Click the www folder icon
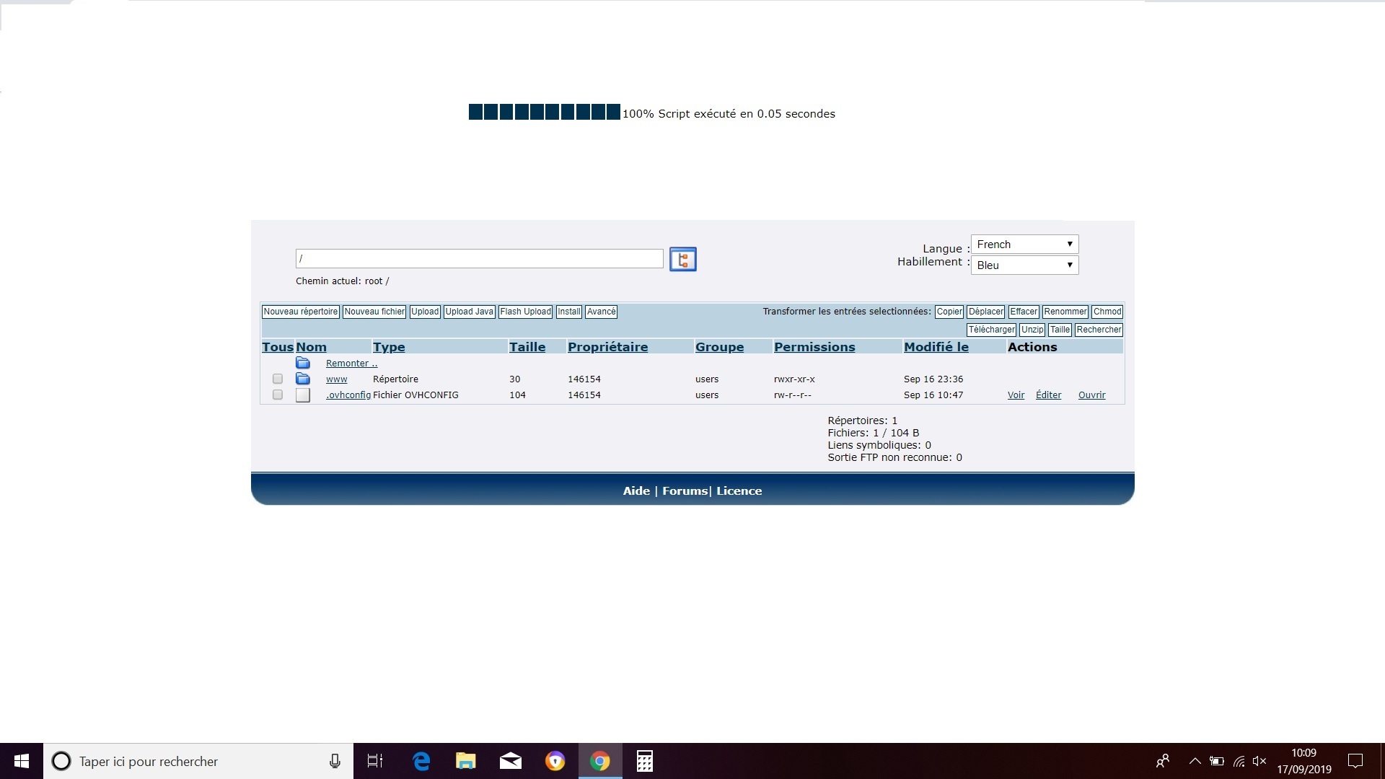 (303, 379)
